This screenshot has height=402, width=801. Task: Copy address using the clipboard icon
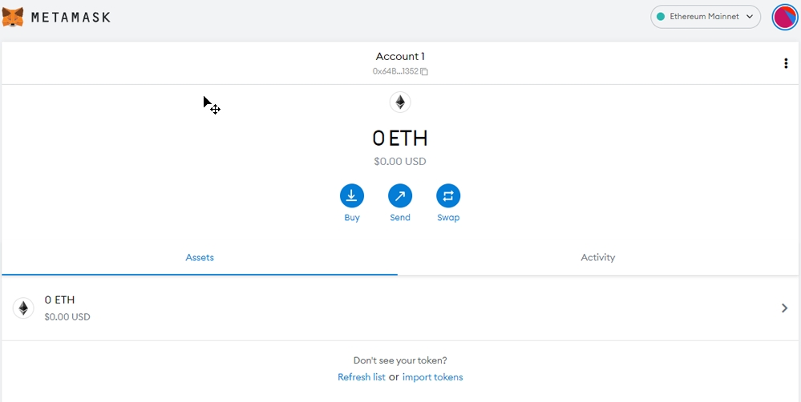424,71
